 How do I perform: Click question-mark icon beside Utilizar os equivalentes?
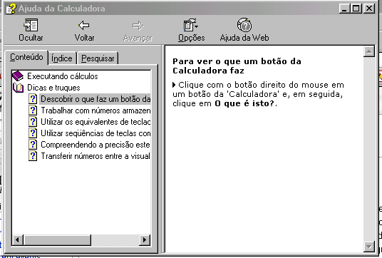click(33, 122)
